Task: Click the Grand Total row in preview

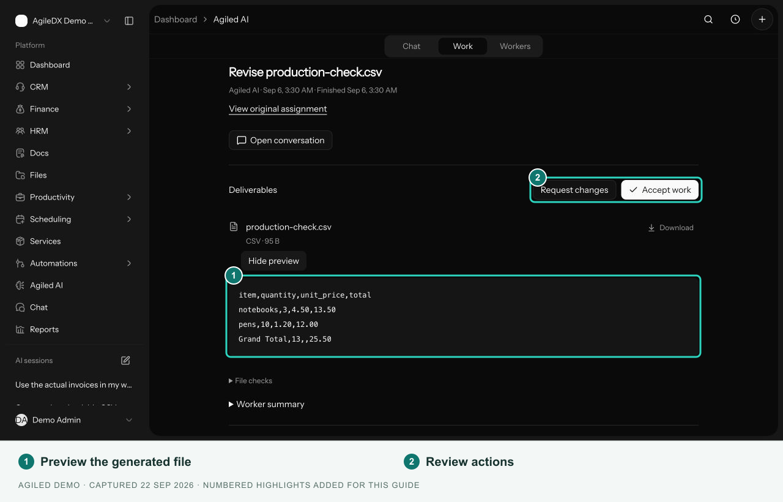Action: tap(285, 339)
